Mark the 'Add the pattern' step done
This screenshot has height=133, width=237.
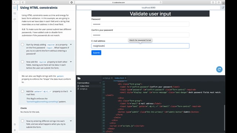click(22, 91)
